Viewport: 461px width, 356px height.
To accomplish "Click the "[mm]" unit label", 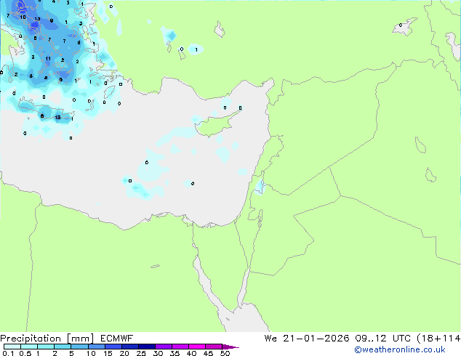I will [x=80, y=339].
